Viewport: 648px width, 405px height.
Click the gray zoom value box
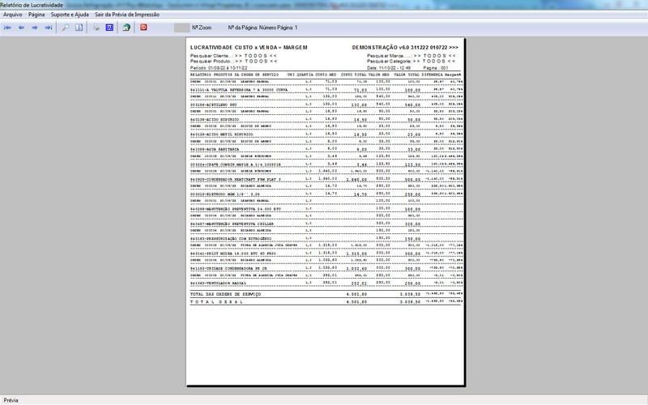tap(181, 28)
